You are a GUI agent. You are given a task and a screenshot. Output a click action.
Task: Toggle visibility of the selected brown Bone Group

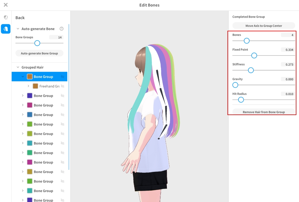point(63,77)
